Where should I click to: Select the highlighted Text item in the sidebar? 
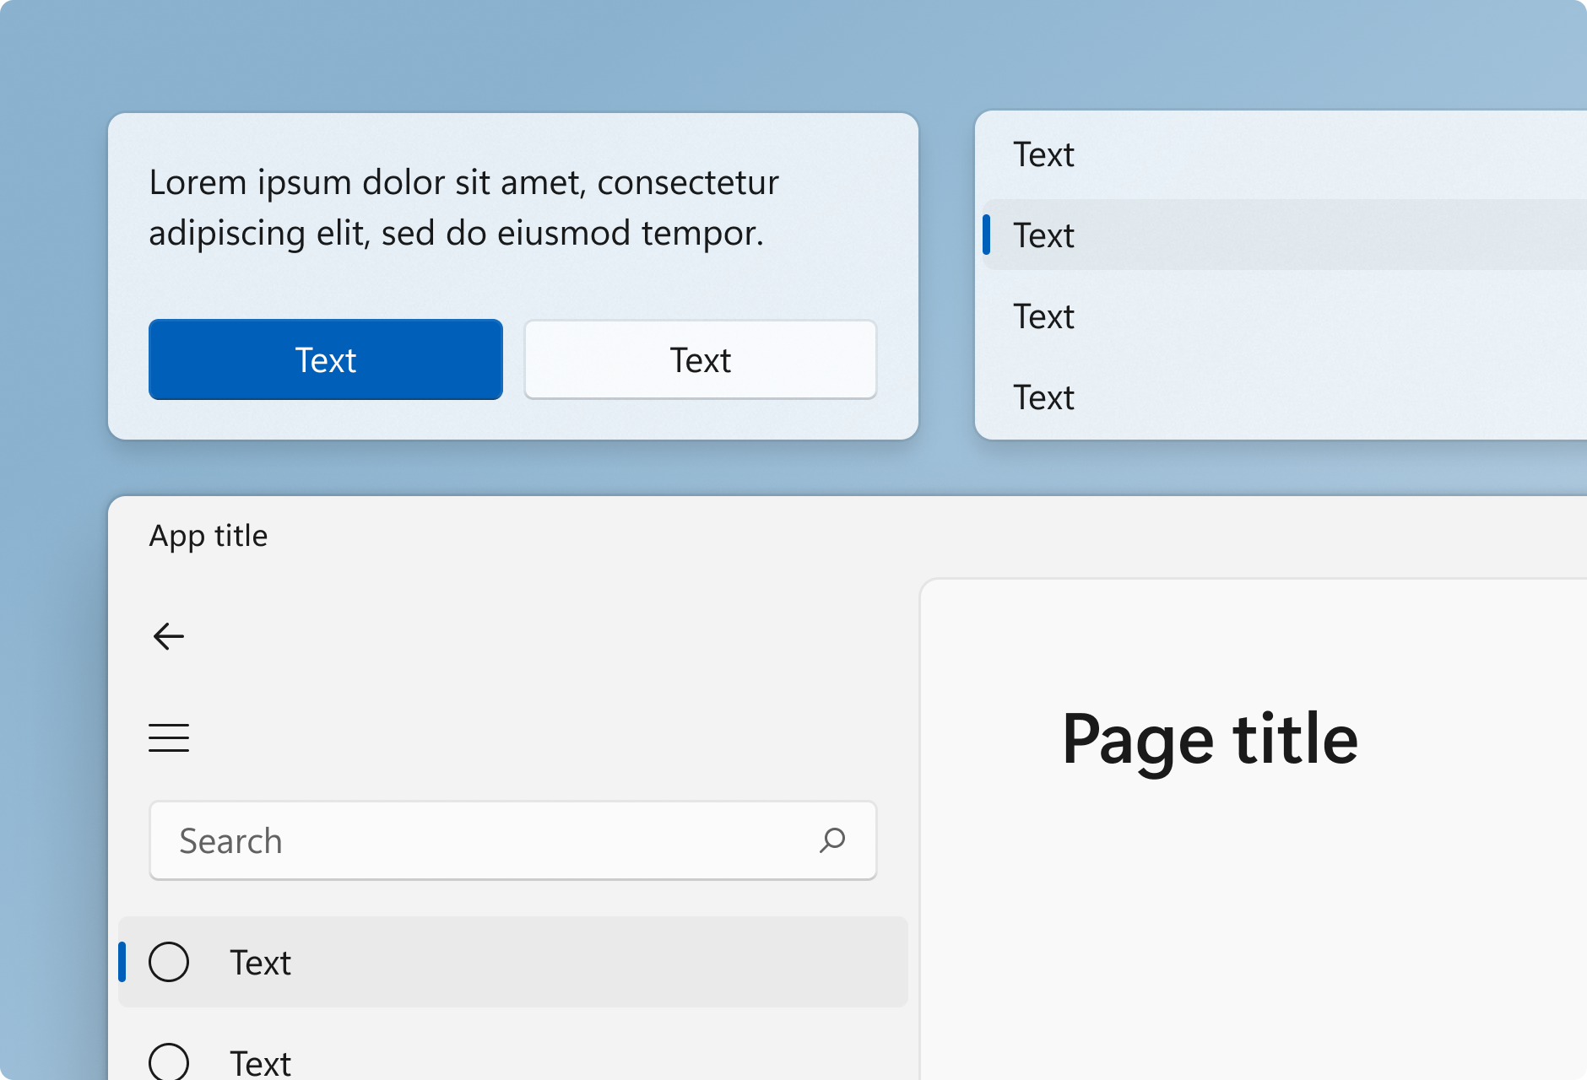(x=260, y=962)
